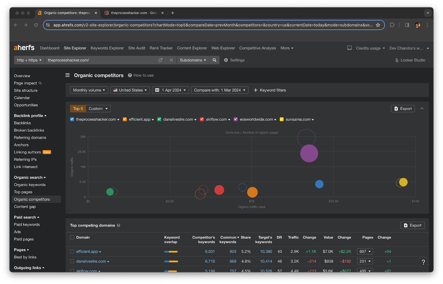Go back in browser history
The image size is (443, 284).
(16, 25)
